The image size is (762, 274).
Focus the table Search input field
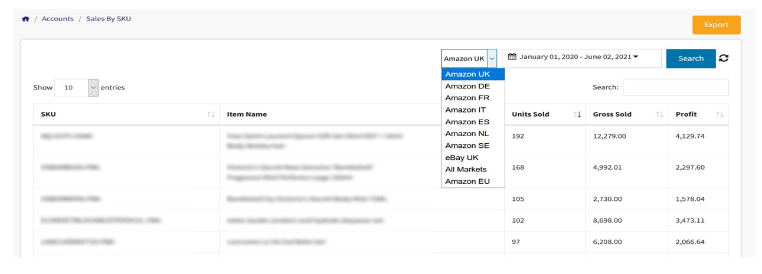tap(675, 87)
